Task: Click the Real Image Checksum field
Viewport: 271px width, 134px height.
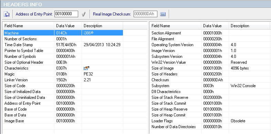Action: coord(145,14)
